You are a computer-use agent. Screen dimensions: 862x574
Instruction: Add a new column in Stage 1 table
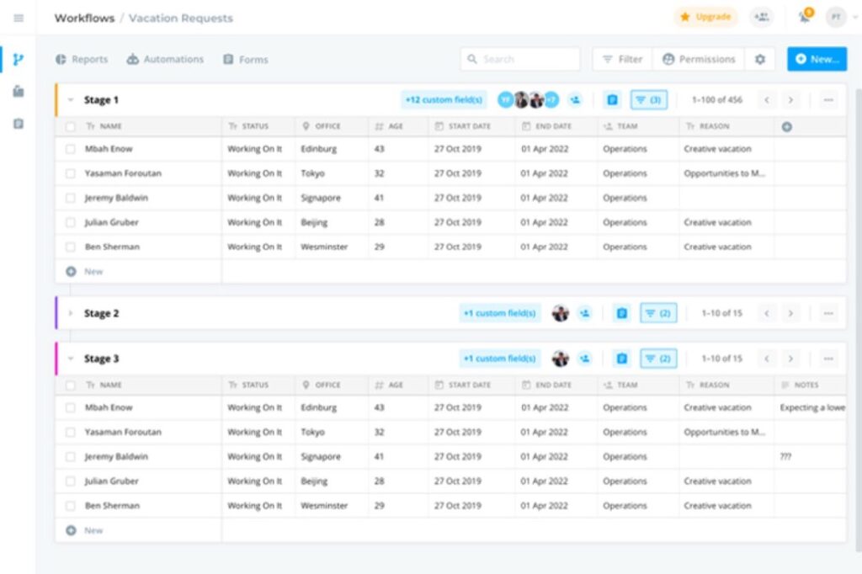[x=787, y=127]
